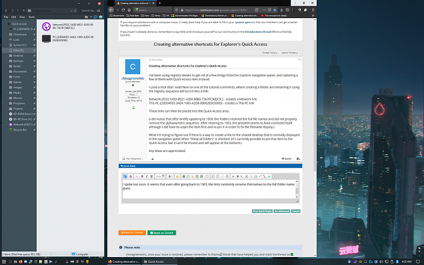Insert a smiley with the emoji icon

tap(177, 176)
